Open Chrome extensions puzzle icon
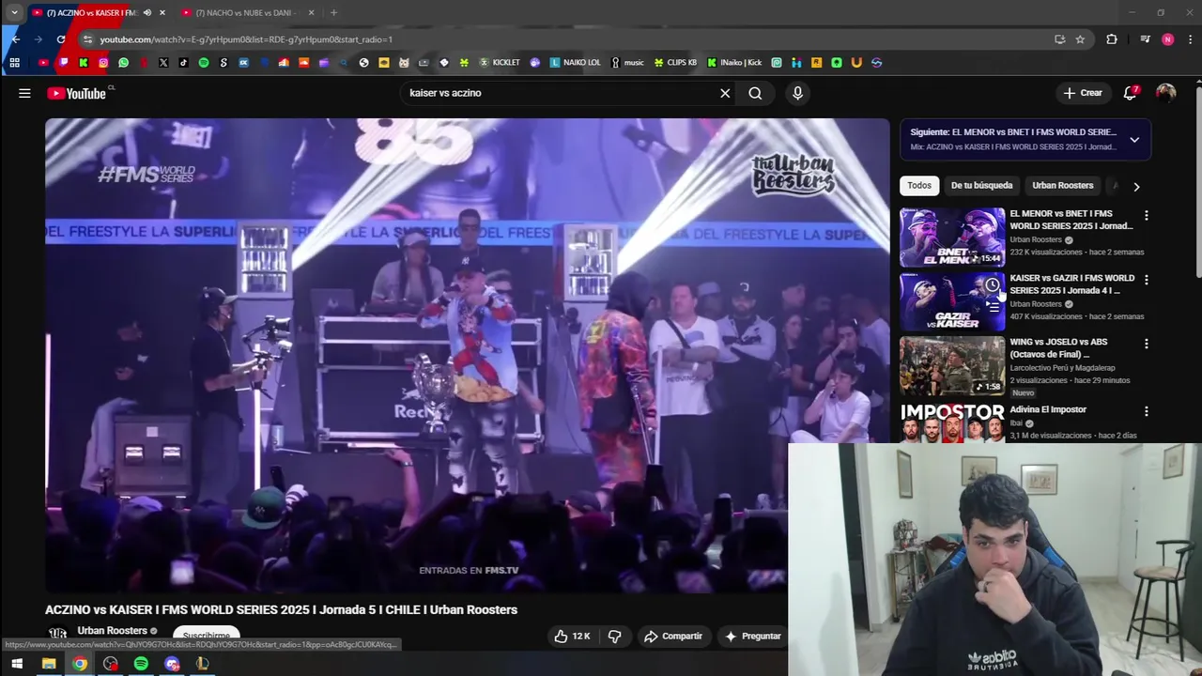Screen dimensions: 1202x676 pos(1112,39)
